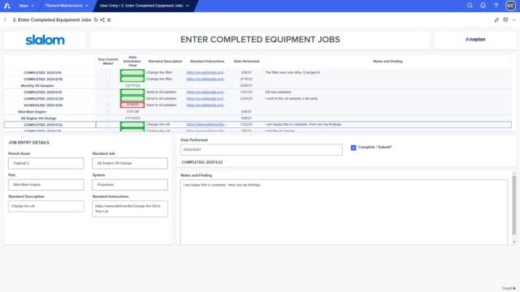Open instructions link in COMPLETED 2021/1/31 row
520x292 pixels.
[206, 92]
